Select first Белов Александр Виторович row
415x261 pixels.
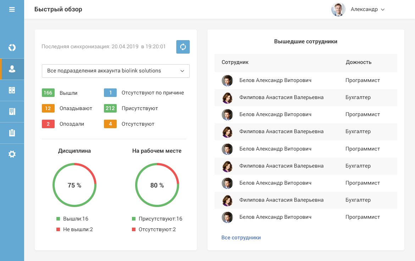(306, 81)
